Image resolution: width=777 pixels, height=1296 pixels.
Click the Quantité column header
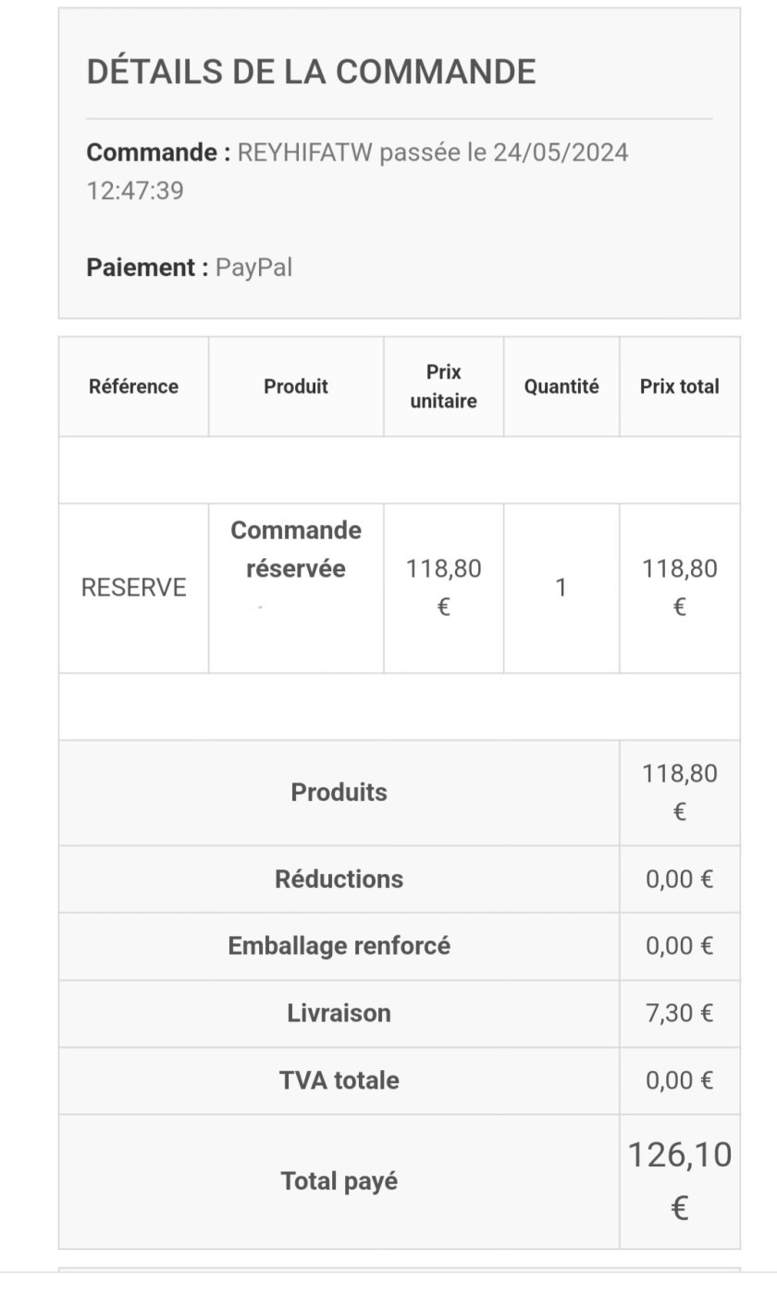pyautogui.click(x=561, y=386)
